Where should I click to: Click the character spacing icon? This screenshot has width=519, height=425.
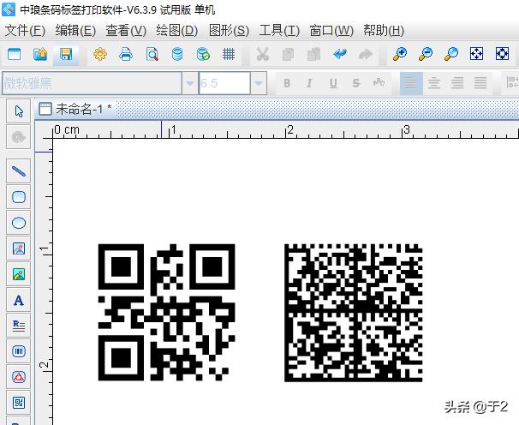[x=379, y=82]
